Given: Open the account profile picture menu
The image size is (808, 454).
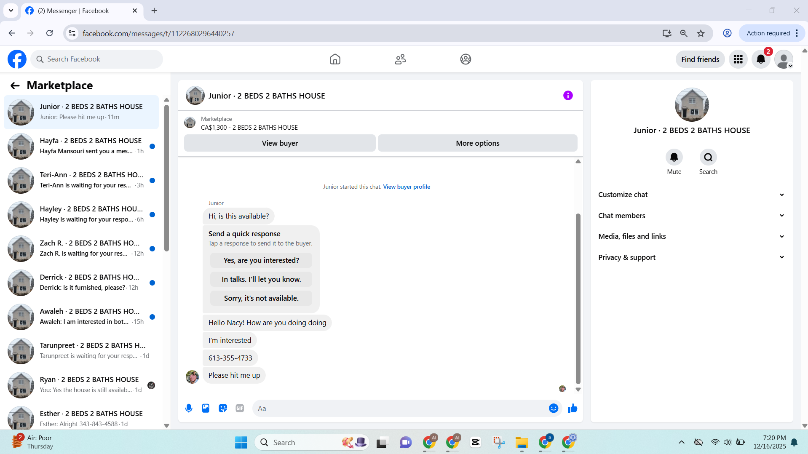Looking at the screenshot, I should (784, 59).
